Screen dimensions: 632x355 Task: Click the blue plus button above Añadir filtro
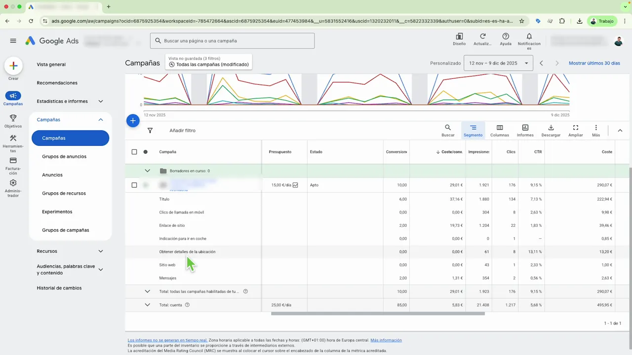133,120
